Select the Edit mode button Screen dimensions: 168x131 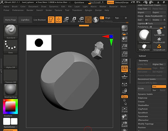[51, 20]
